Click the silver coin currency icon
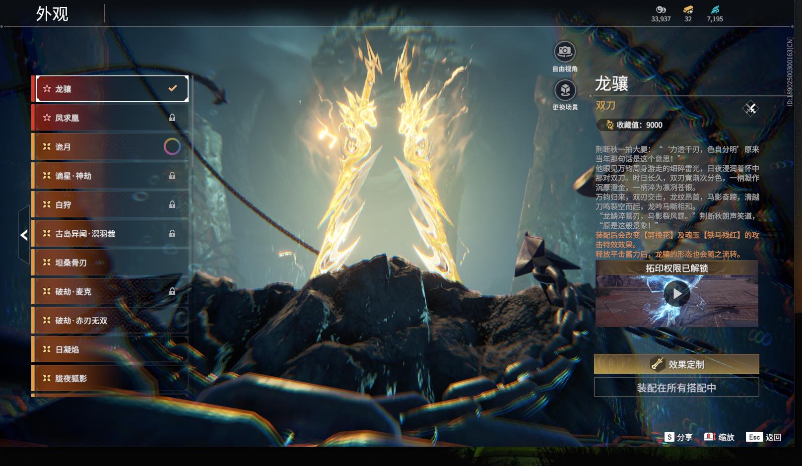802x466 pixels. pyautogui.click(x=661, y=9)
